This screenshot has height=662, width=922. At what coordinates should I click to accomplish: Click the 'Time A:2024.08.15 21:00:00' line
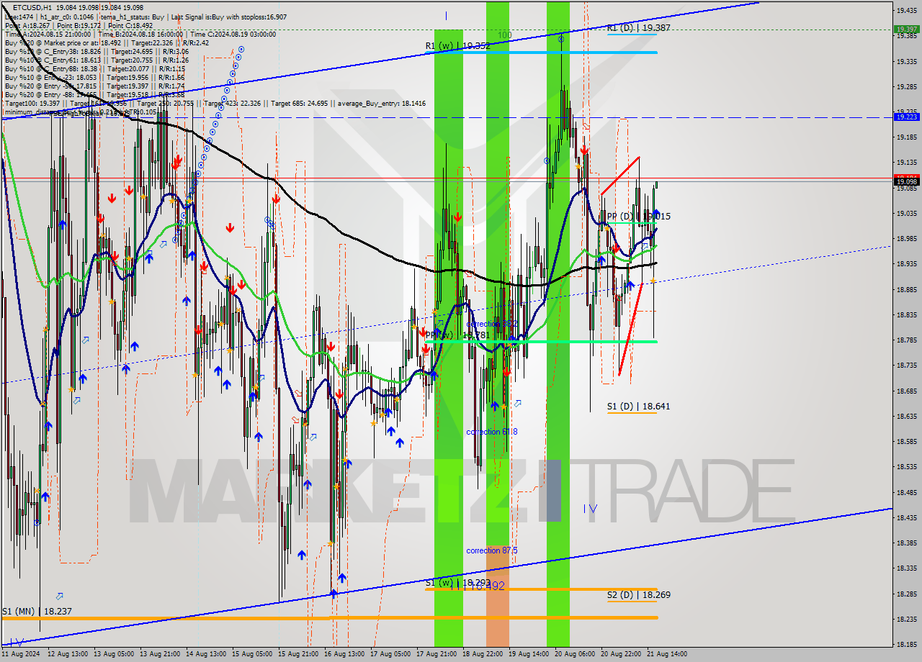point(48,34)
